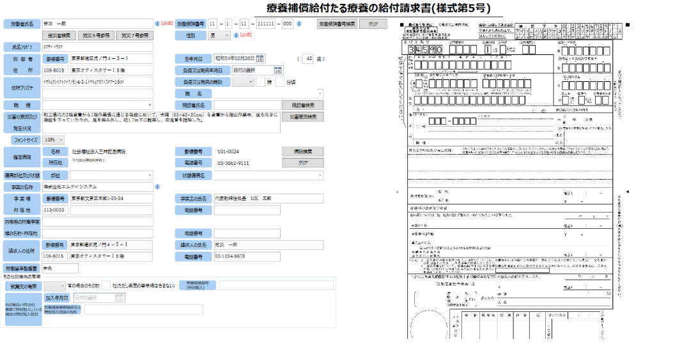Click info icon next to 労働者氏名 field
Viewport: 698px width, 349px height.
pyautogui.click(x=157, y=23)
